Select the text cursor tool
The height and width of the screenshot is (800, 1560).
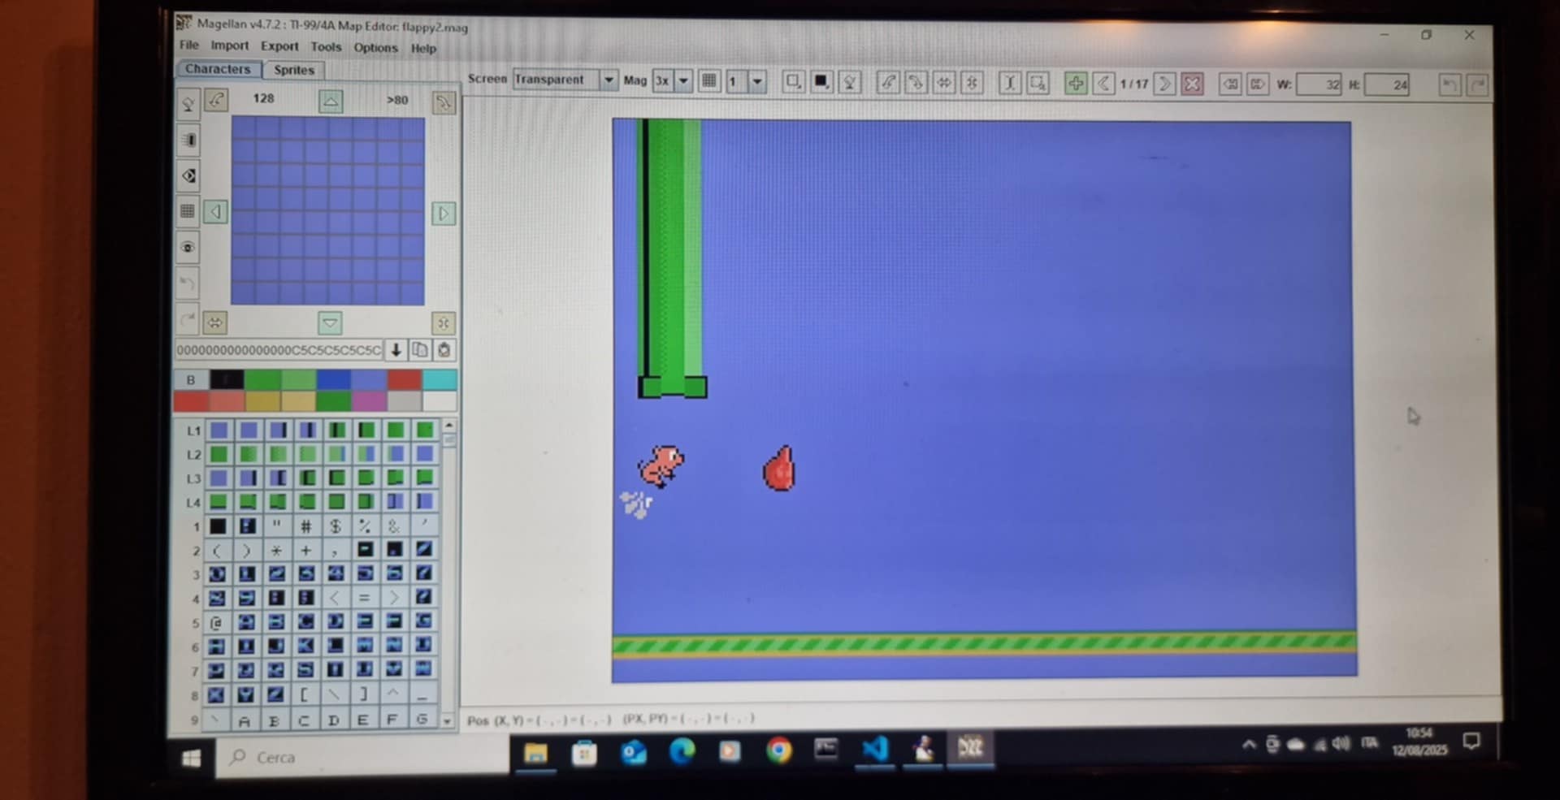1010,83
